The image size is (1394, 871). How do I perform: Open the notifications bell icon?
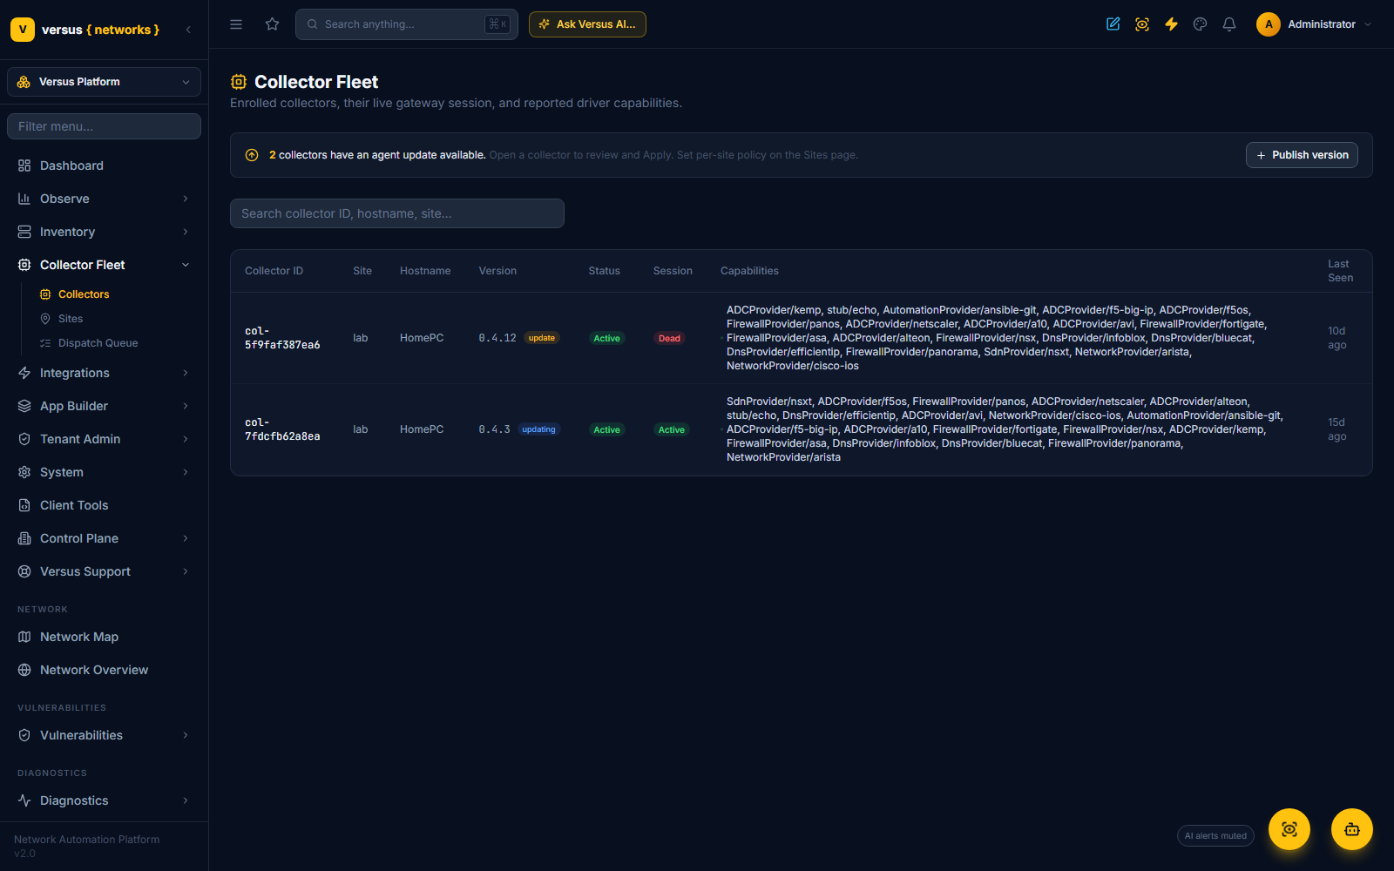point(1229,24)
